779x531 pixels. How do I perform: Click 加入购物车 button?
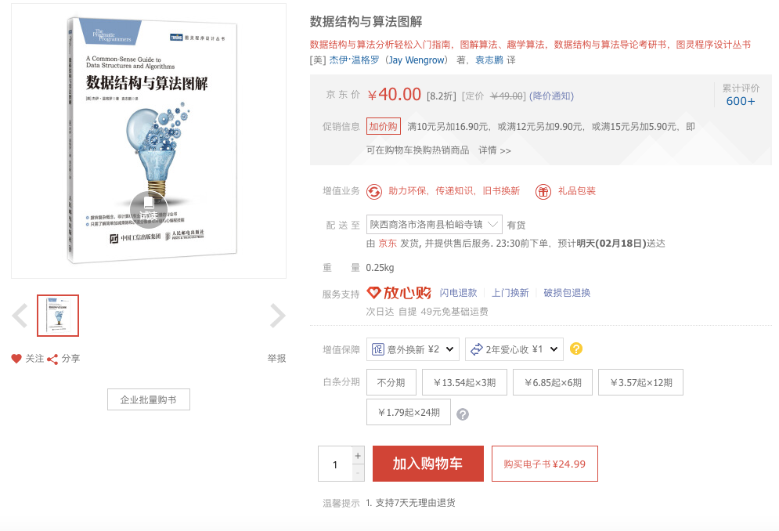pyautogui.click(x=428, y=464)
